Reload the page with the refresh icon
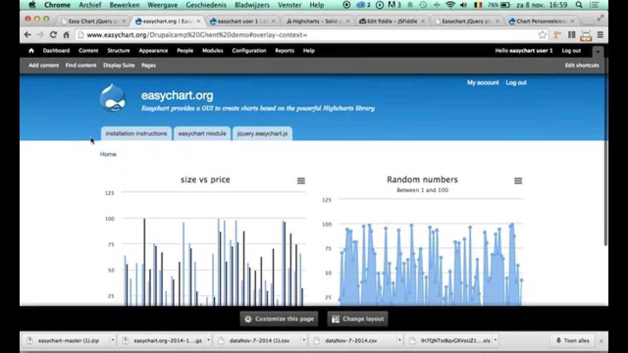 click(53, 35)
